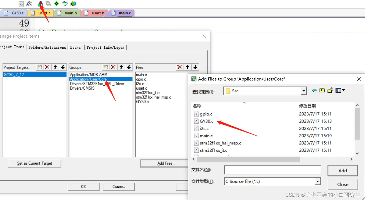This screenshot has height=200, width=365.
Task: Open the Books tab
Action: pos(76,48)
